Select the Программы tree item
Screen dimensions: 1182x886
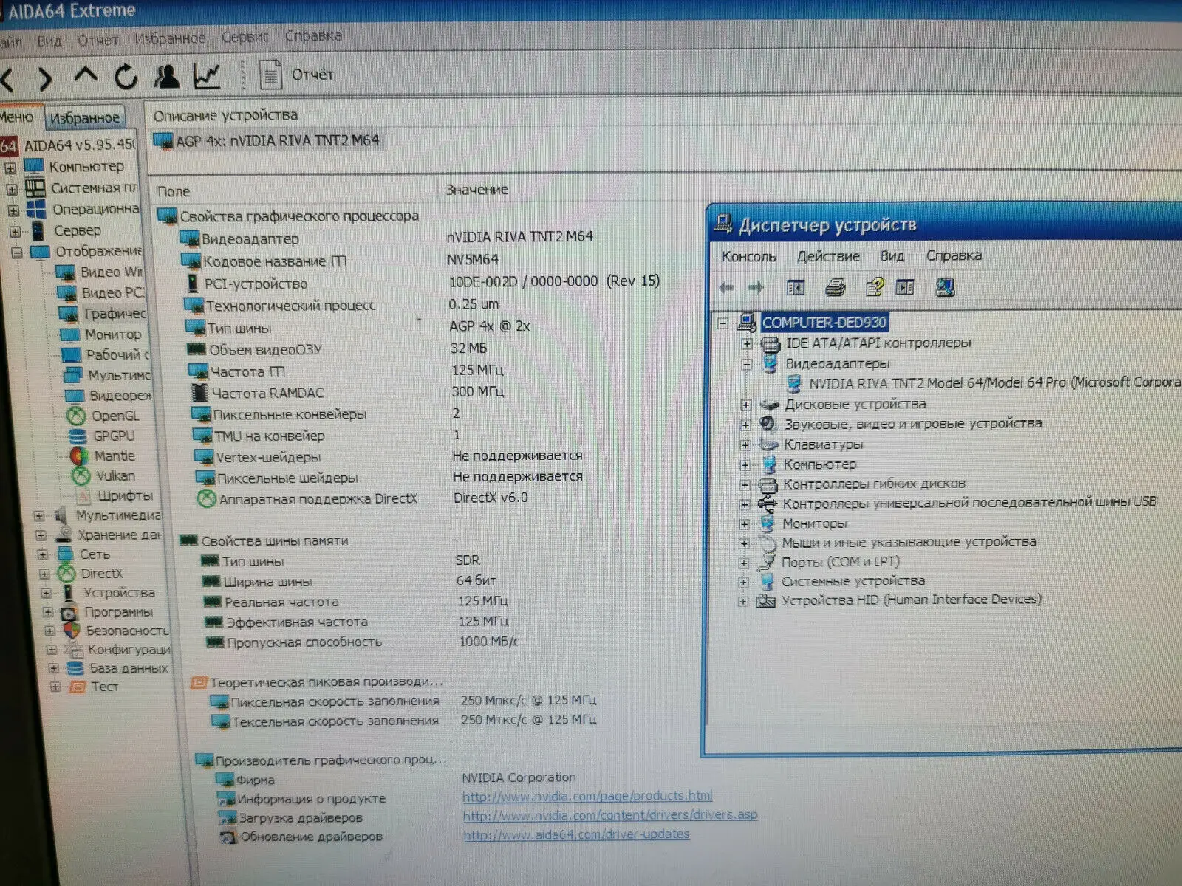click(x=118, y=612)
